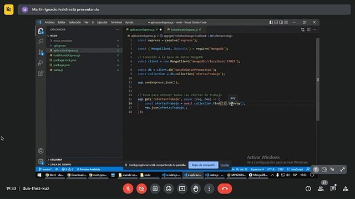Viewport: 355px width, 199px height.
Task: Open meeting details info icon
Action: click(x=308, y=188)
